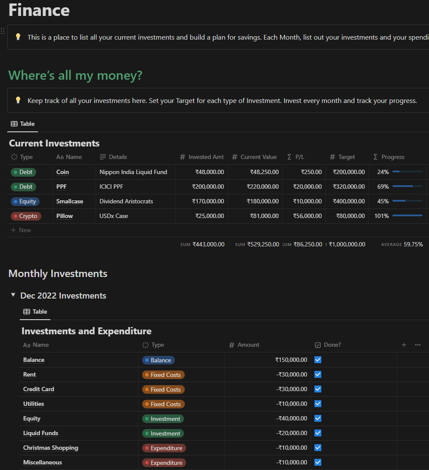Select the Table view tab above Current Investments
This screenshot has width=429, height=470.
(x=23, y=124)
